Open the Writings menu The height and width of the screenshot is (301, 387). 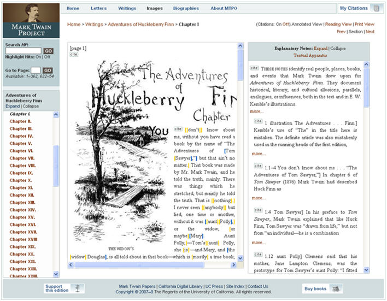(x=127, y=8)
